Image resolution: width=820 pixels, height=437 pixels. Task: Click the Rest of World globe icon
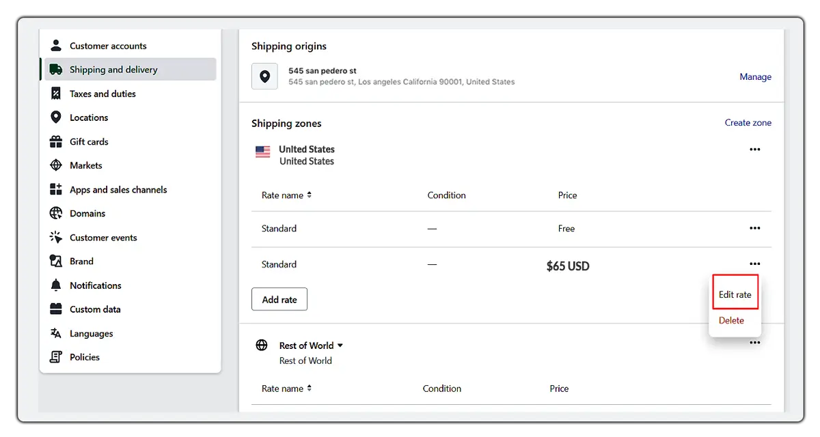(262, 346)
